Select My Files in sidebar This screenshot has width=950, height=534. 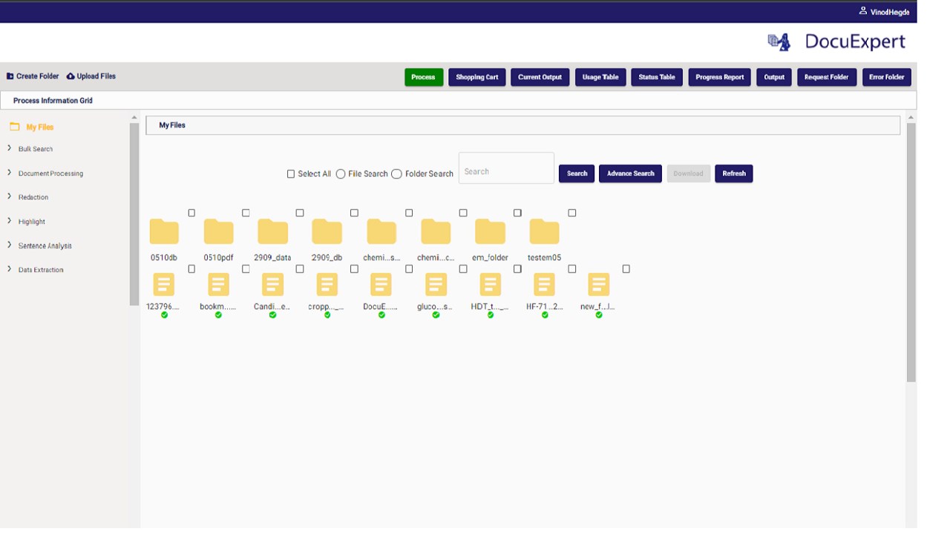coord(40,127)
